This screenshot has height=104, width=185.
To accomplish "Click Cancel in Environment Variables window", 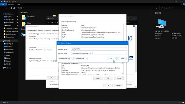I will point(118,86).
